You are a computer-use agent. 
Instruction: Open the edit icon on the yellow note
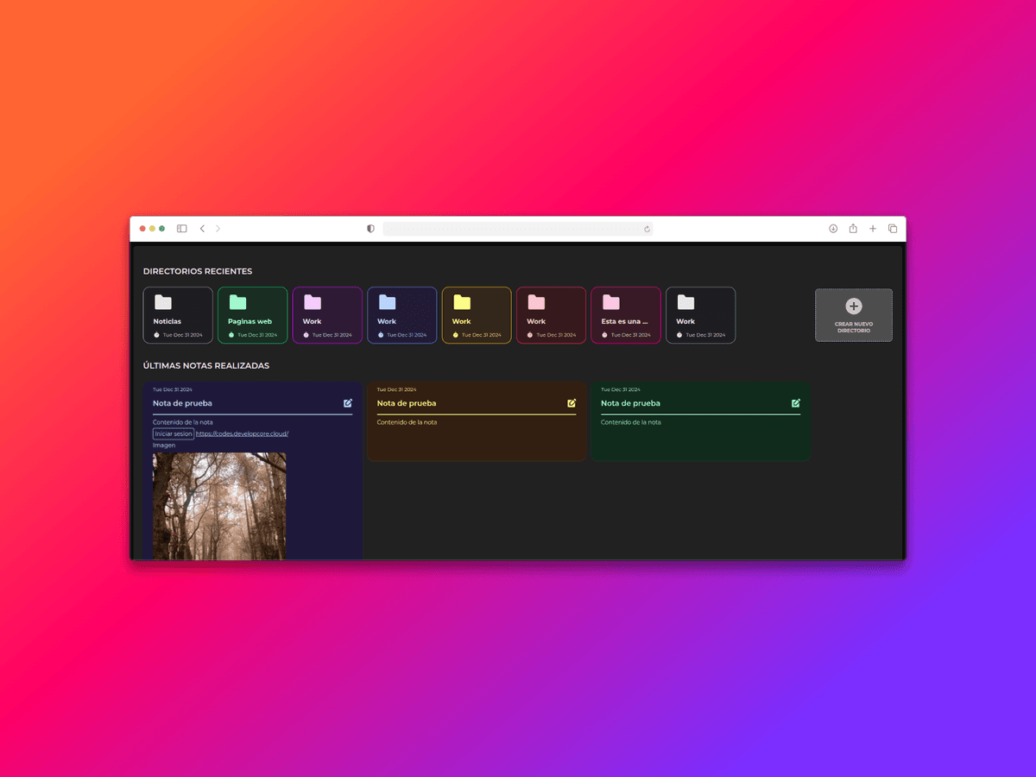point(572,402)
